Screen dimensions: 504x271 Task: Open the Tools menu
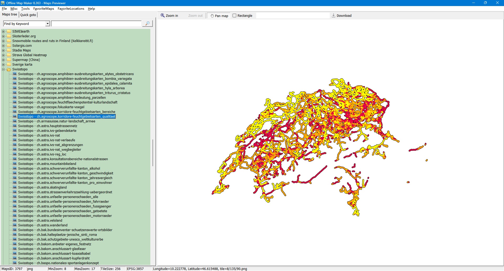[25, 9]
